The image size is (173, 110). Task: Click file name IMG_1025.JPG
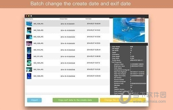(x=38, y=37)
